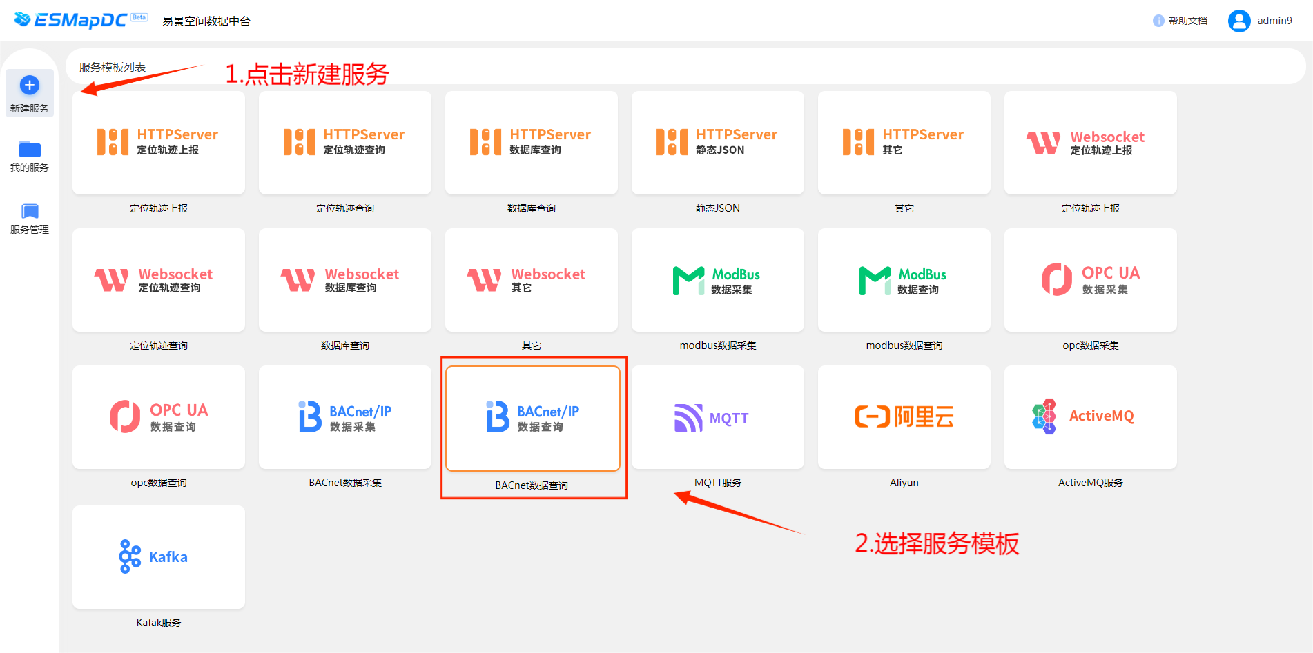Select Websocket 定位轨迹上报 template card
1313x653 pixels.
click(x=1091, y=143)
